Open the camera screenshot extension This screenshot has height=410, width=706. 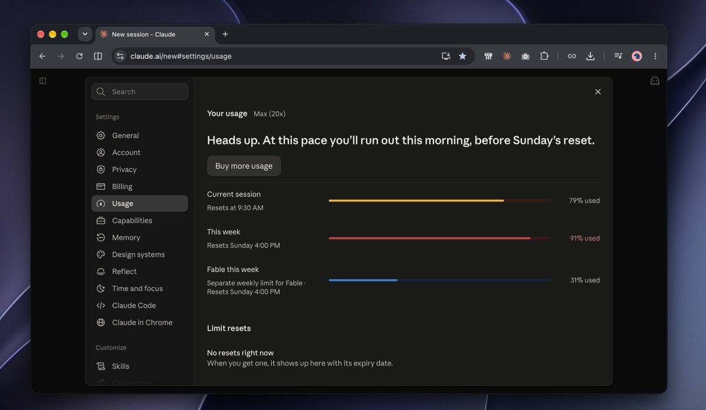tap(525, 56)
